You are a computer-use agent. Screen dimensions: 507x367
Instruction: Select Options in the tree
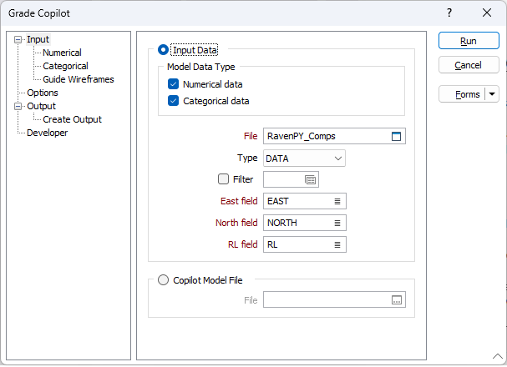pos(43,93)
